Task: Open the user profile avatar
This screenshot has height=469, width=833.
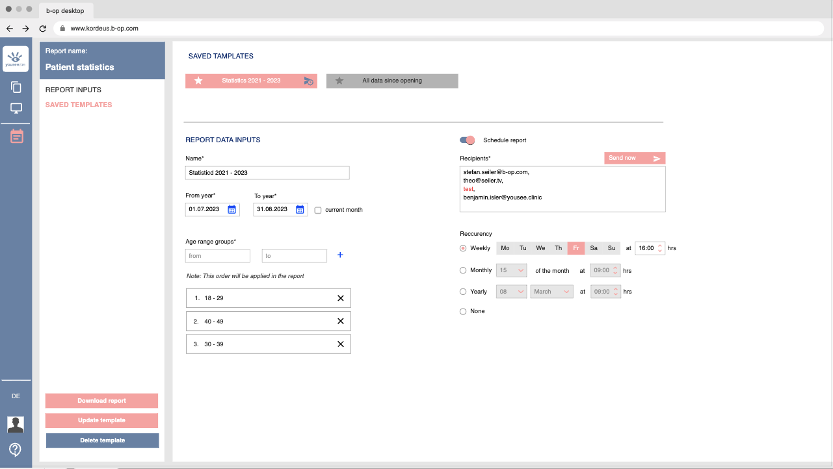Action: coord(16,424)
